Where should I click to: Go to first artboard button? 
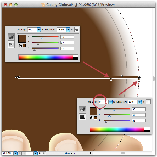(20, 153)
